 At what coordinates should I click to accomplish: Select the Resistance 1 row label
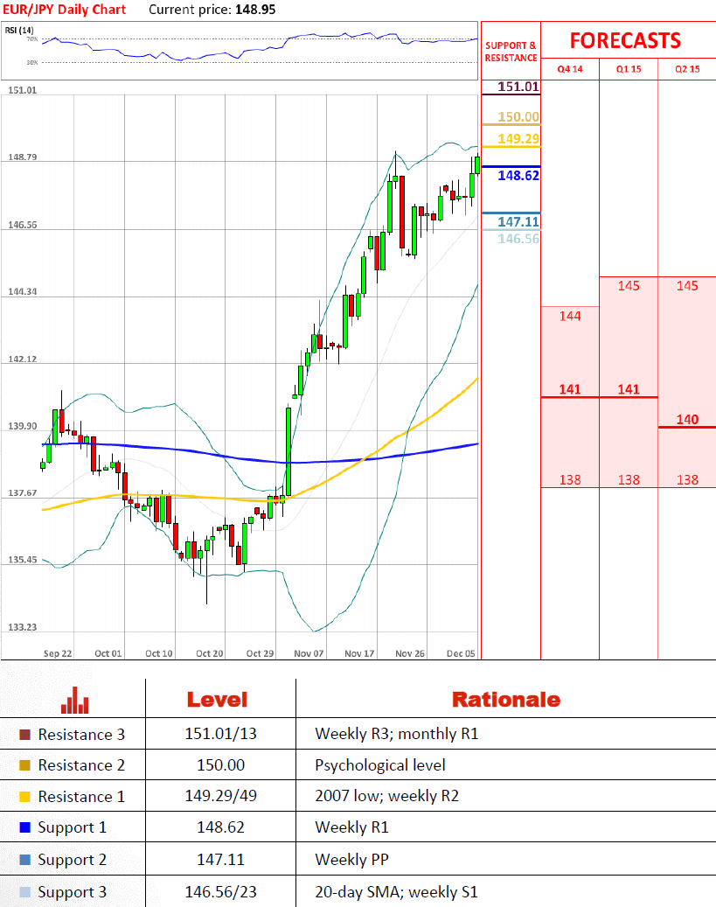[81, 797]
